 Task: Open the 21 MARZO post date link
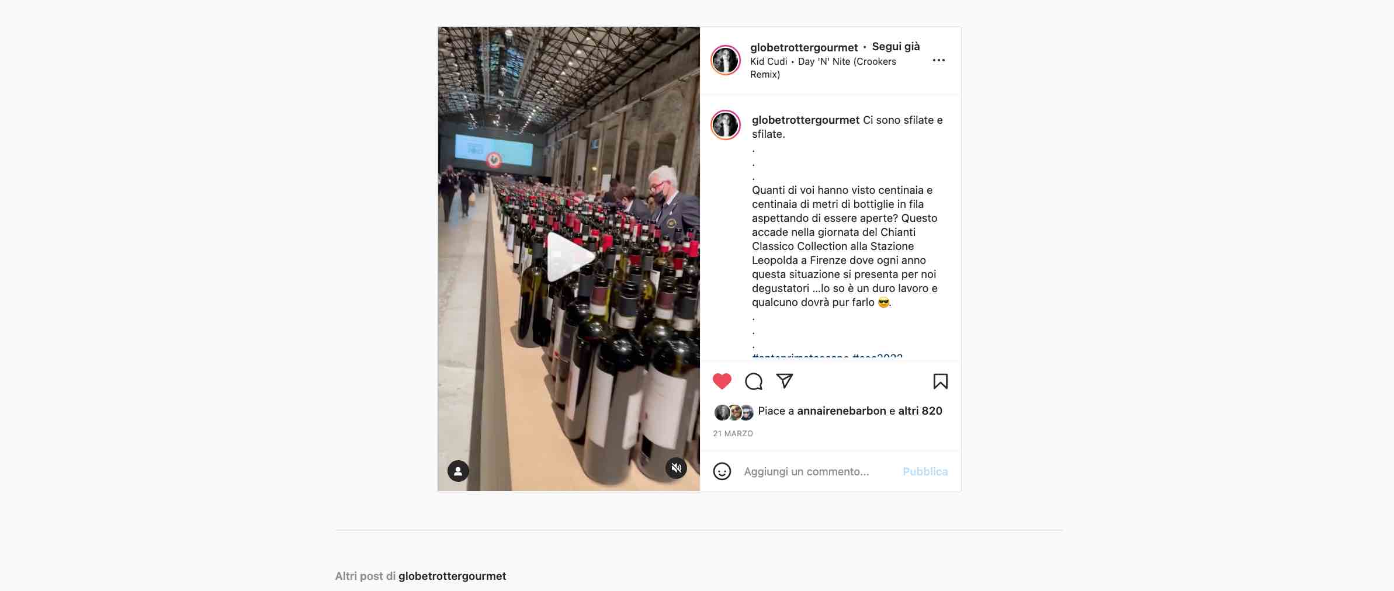click(733, 433)
